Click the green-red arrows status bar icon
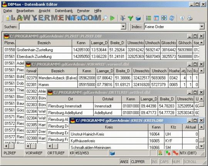The image size is (208, 166). [x=168, y=153]
